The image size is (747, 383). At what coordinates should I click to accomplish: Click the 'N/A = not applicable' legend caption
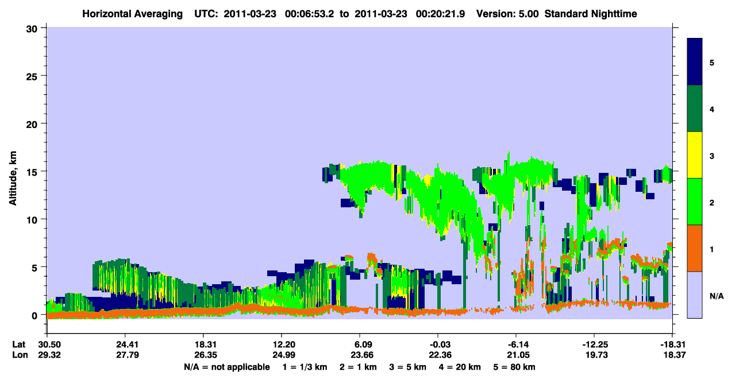[x=226, y=367]
